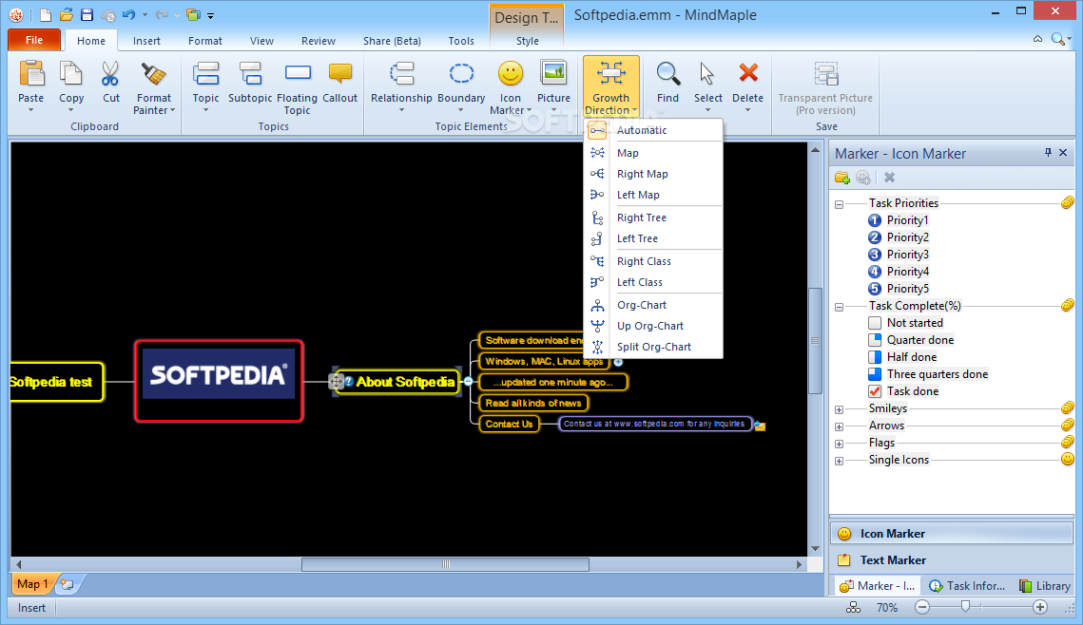This screenshot has width=1083, height=625.
Task: Click the New document icon in title bar
Action: click(46, 14)
